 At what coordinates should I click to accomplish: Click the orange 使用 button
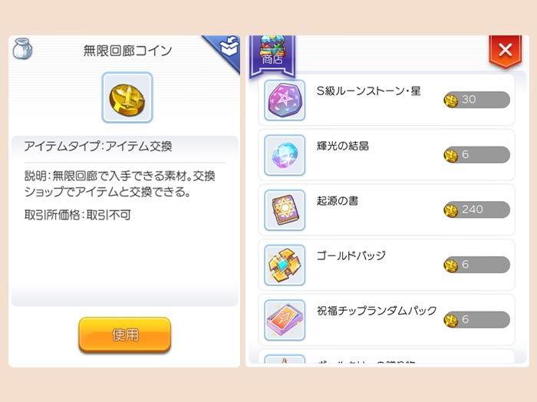124,334
